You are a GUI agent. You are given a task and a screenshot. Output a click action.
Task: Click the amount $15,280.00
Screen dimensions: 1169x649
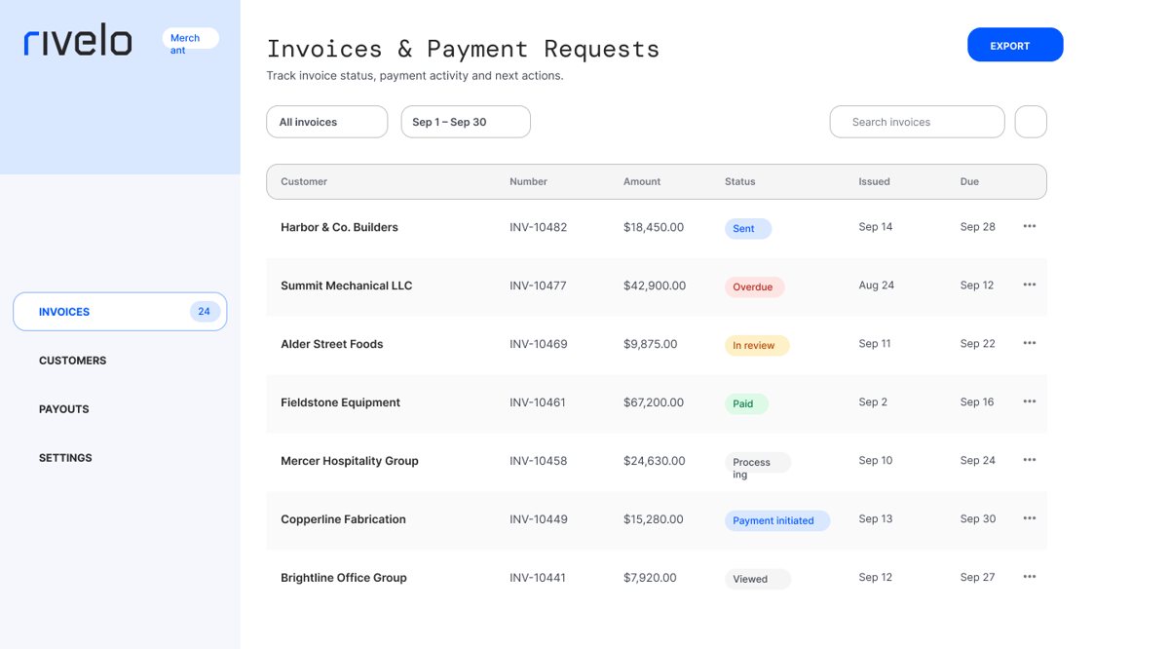point(654,519)
